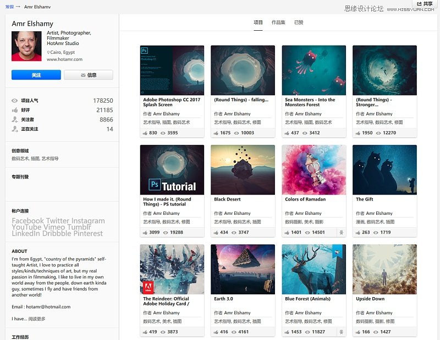The height and width of the screenshot is (340, 440).
Task: Click the eye icon beside 项目人气 stat
Action: tap(14, 101)
